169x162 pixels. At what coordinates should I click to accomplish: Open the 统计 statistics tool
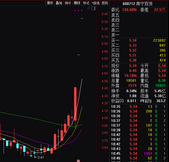pyautogui.click(x=68, y=3)
